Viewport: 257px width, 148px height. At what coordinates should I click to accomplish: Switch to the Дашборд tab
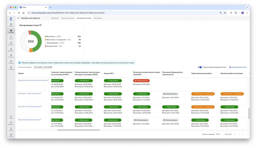55,18
